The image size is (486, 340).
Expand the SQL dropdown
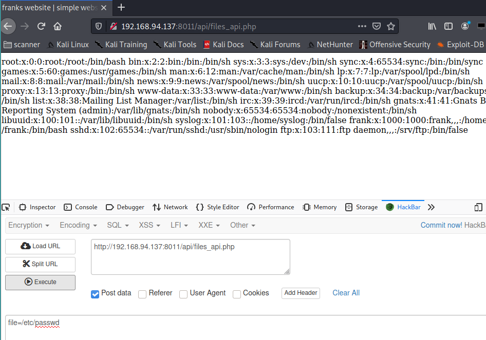[x=118, y=225]
